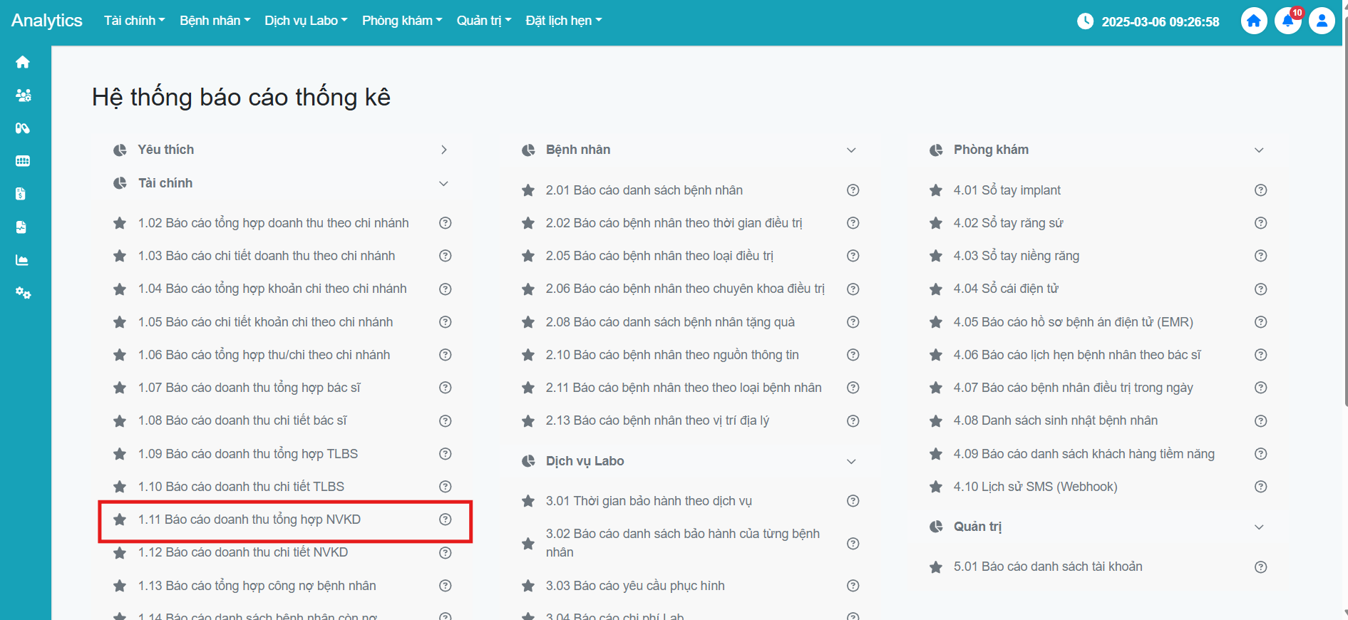Collapse the Bệnh nhân report section

click(850, 150)
